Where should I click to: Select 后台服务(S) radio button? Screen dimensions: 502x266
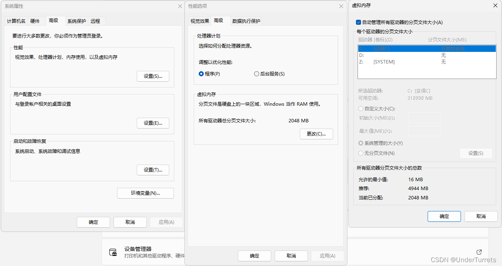[x=256, y=74]
